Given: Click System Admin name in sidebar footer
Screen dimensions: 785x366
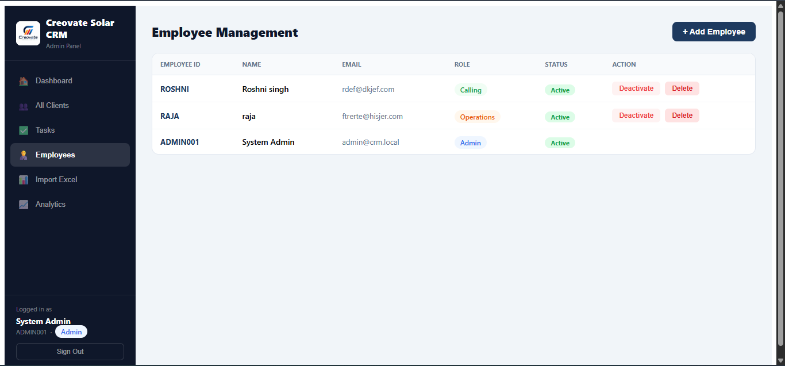Looking at the screenshot, I should [43, 321].
